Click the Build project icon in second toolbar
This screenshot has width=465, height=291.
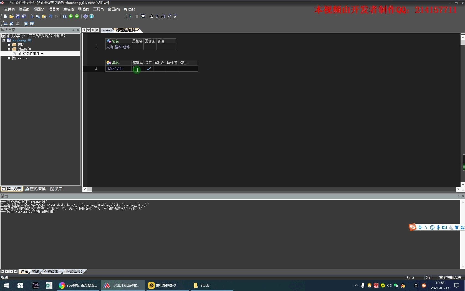(6, 24)
